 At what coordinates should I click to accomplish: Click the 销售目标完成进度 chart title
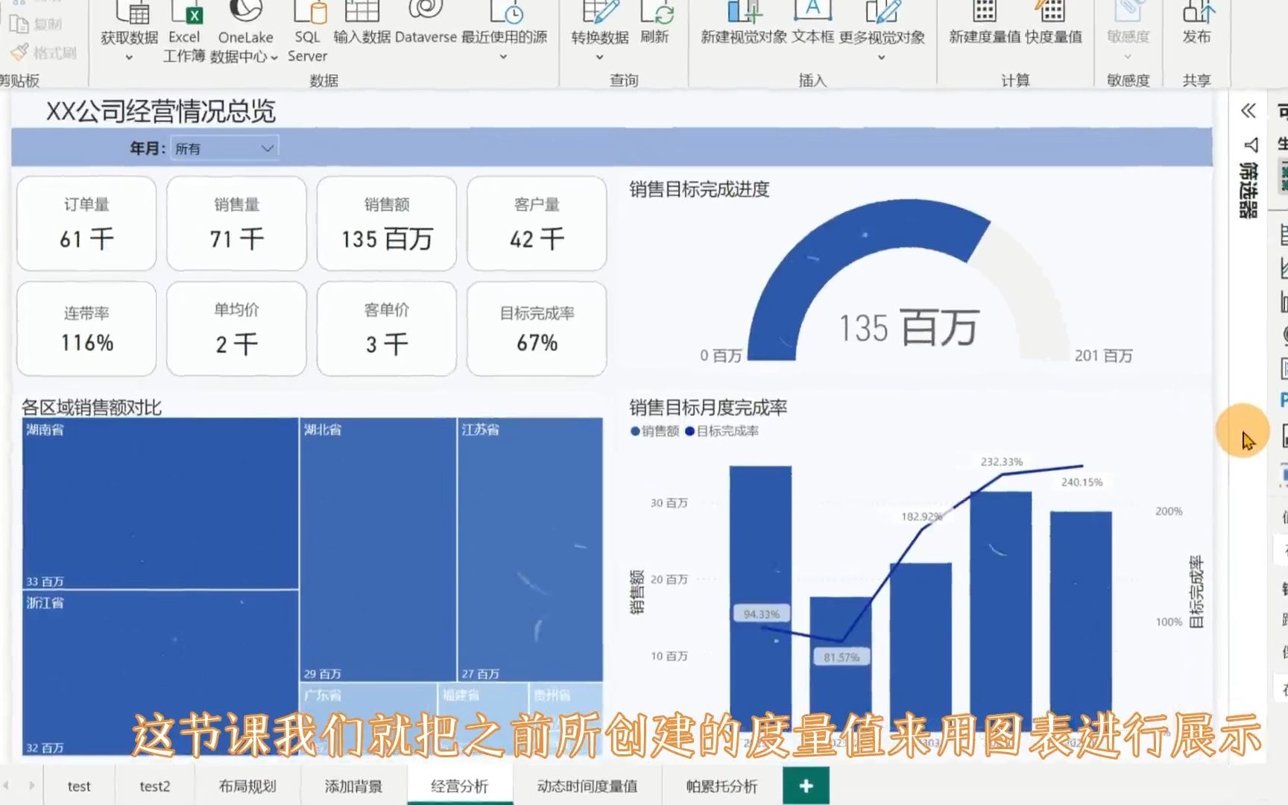coord(699,189)
